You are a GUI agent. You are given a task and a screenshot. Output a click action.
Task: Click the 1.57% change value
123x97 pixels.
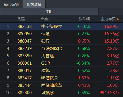(x=84, y=78)
